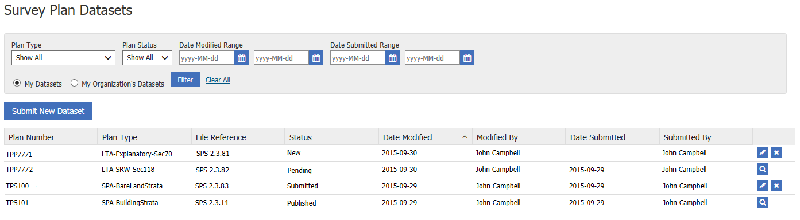Sort table by Status column header
This screenshot has width=800, height=220.
coord(331,137)
